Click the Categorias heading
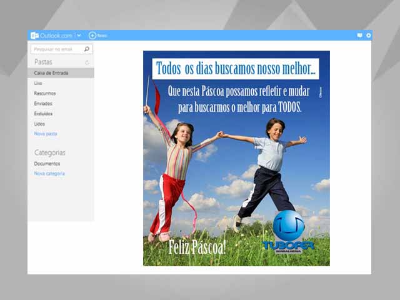 [x=50, y=152]
